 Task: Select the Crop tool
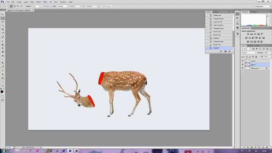3,29
